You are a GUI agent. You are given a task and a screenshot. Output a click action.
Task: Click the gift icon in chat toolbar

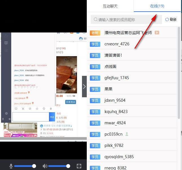[51, 109]
